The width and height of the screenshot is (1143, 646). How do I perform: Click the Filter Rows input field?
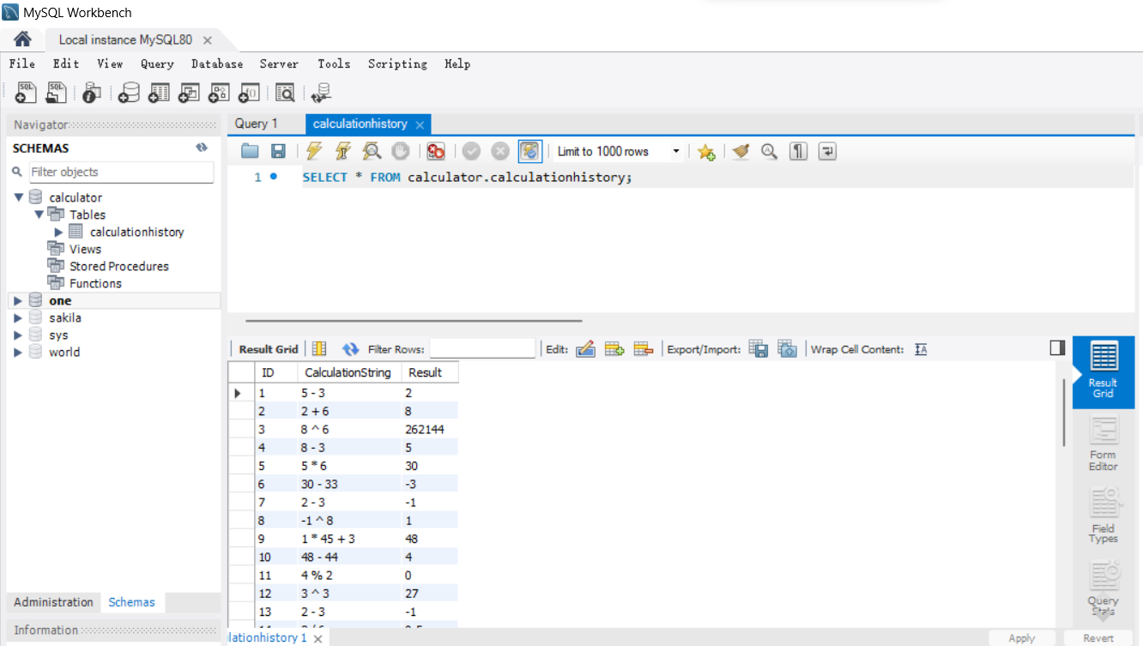click(482, 349)
